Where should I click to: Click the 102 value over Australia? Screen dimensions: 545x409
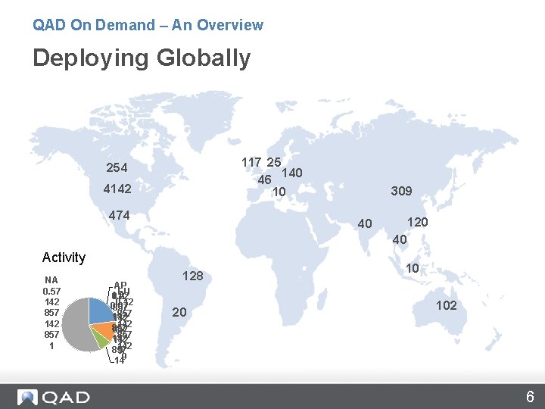tap(447, 306)
